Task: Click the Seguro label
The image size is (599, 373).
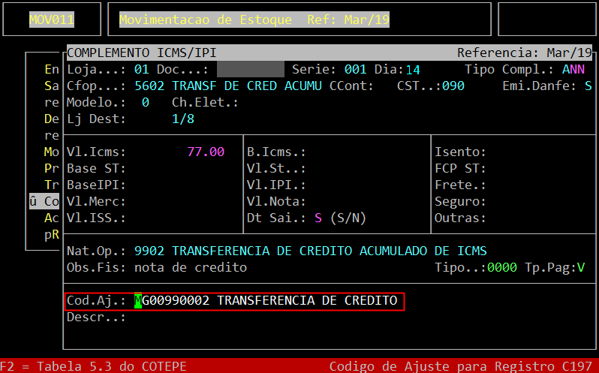Action: tap(460, 201)
